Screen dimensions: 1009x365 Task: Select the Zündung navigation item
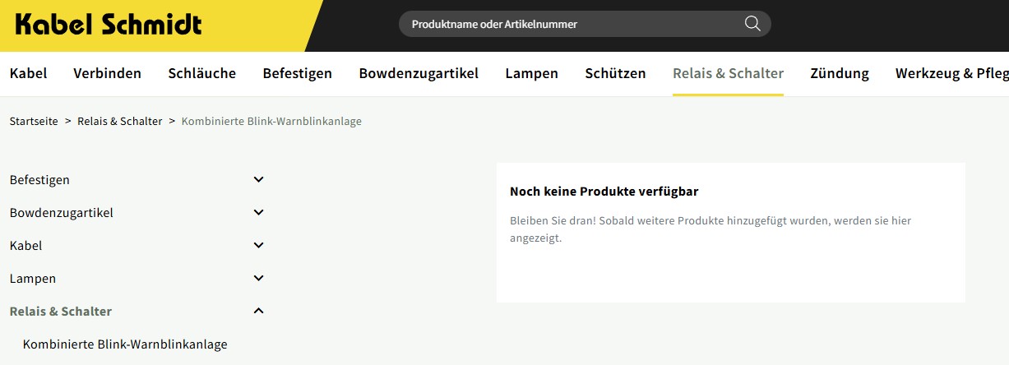click(839, 73)
